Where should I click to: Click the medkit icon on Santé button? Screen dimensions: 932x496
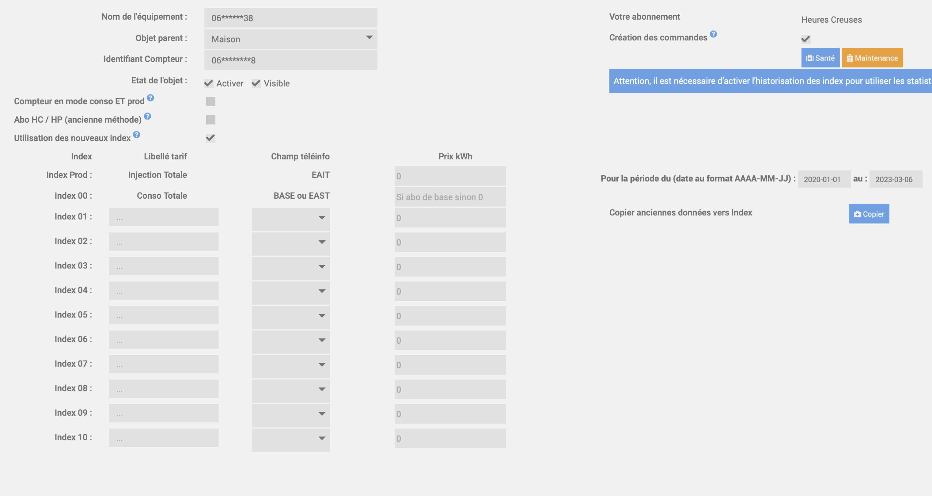[810, 58]
